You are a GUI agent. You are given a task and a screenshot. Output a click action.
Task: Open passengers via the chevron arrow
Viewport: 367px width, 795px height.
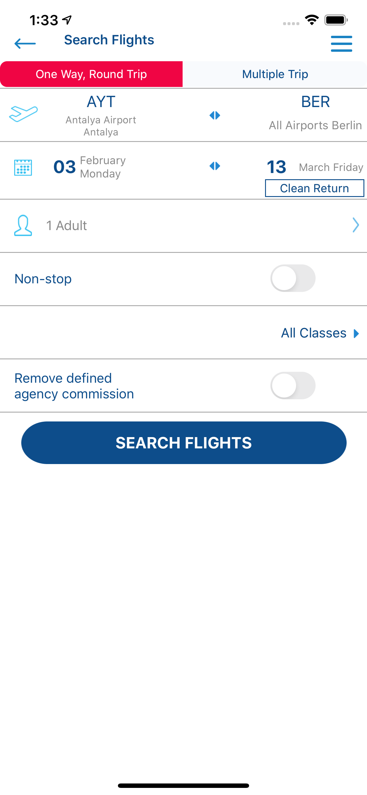pyautogui.click(x=355, y=225)
